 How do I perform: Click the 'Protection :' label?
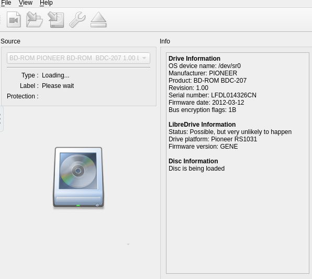pyautogui.click(x=23, y=96)
